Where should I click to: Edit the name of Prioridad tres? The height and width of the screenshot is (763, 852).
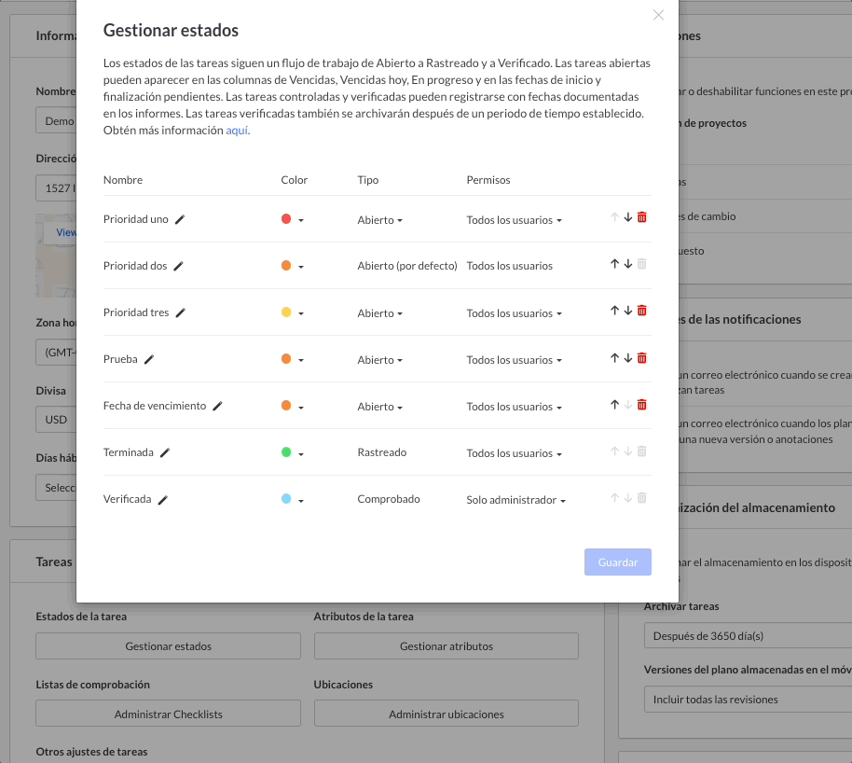tap(181, 312)
